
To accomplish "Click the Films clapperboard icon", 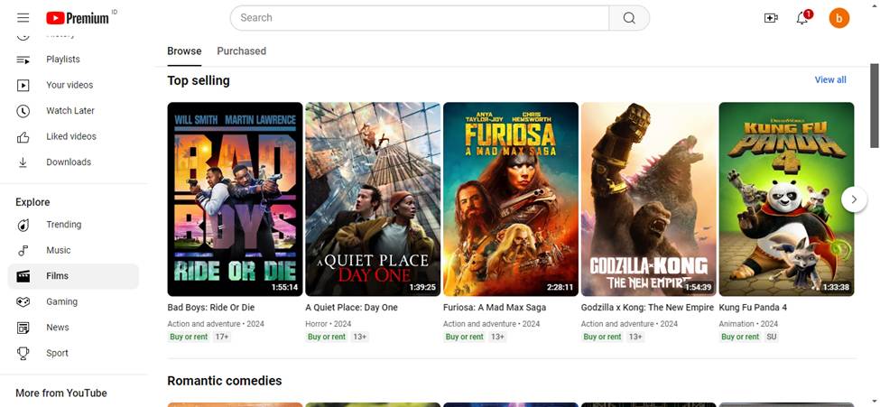I will (x=23, y=276).
